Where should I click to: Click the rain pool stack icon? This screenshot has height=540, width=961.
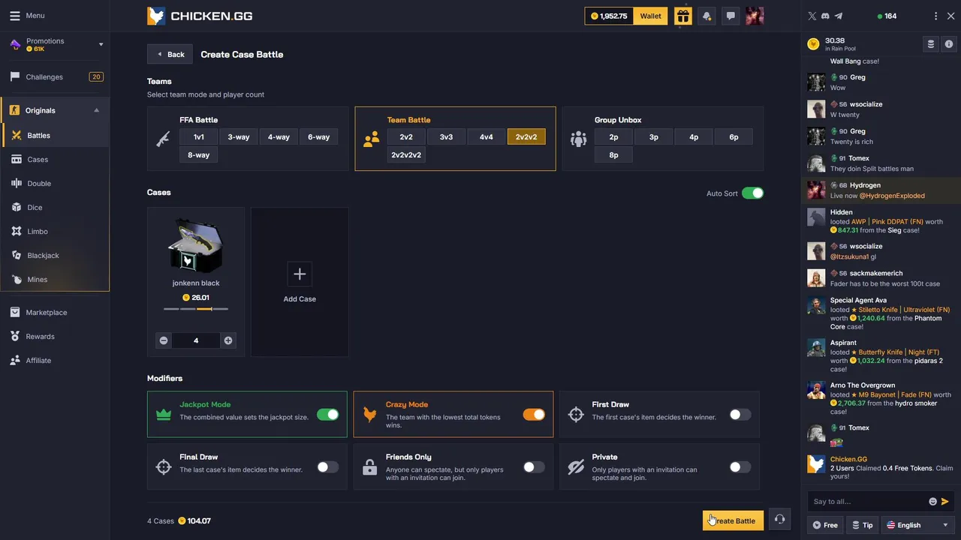pos(931,44)
